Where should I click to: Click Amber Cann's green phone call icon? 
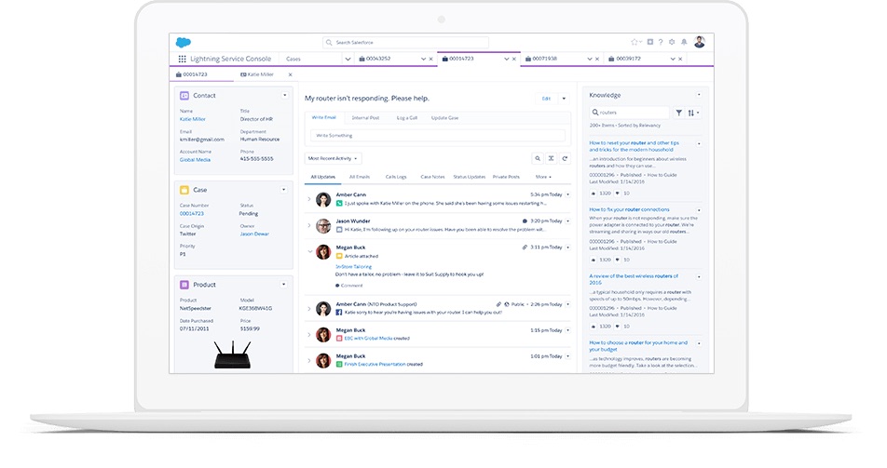pos(339,203)
